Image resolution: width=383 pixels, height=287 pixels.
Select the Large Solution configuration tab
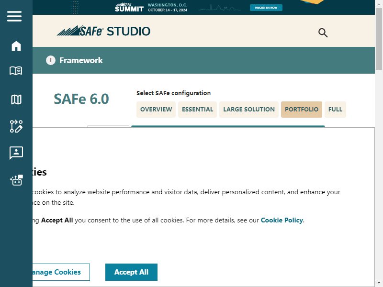pyautogui.click(x=249, y=110)
